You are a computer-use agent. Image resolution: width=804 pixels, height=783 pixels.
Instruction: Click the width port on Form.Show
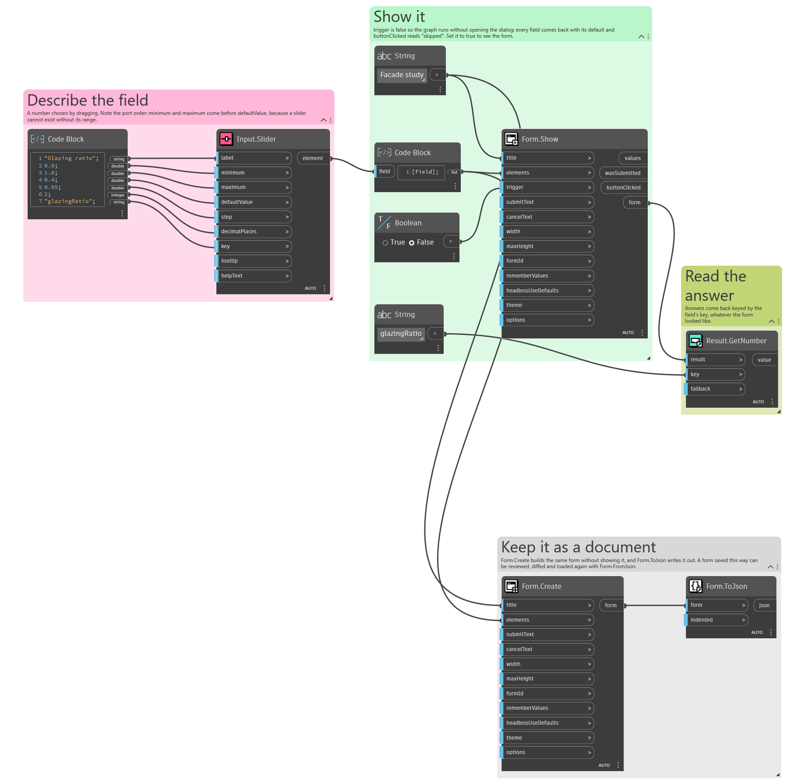[x=547, y=231]
